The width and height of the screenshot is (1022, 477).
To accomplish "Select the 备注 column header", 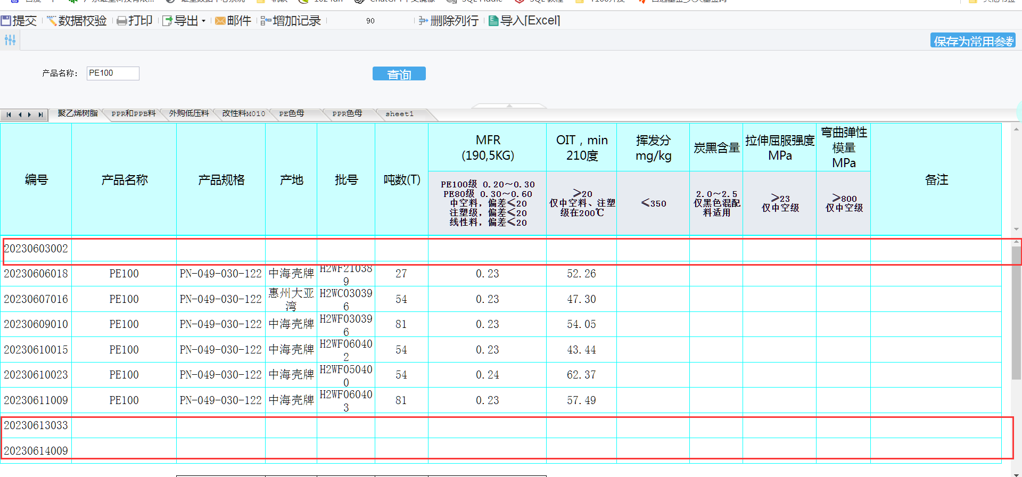I will 936,180.
